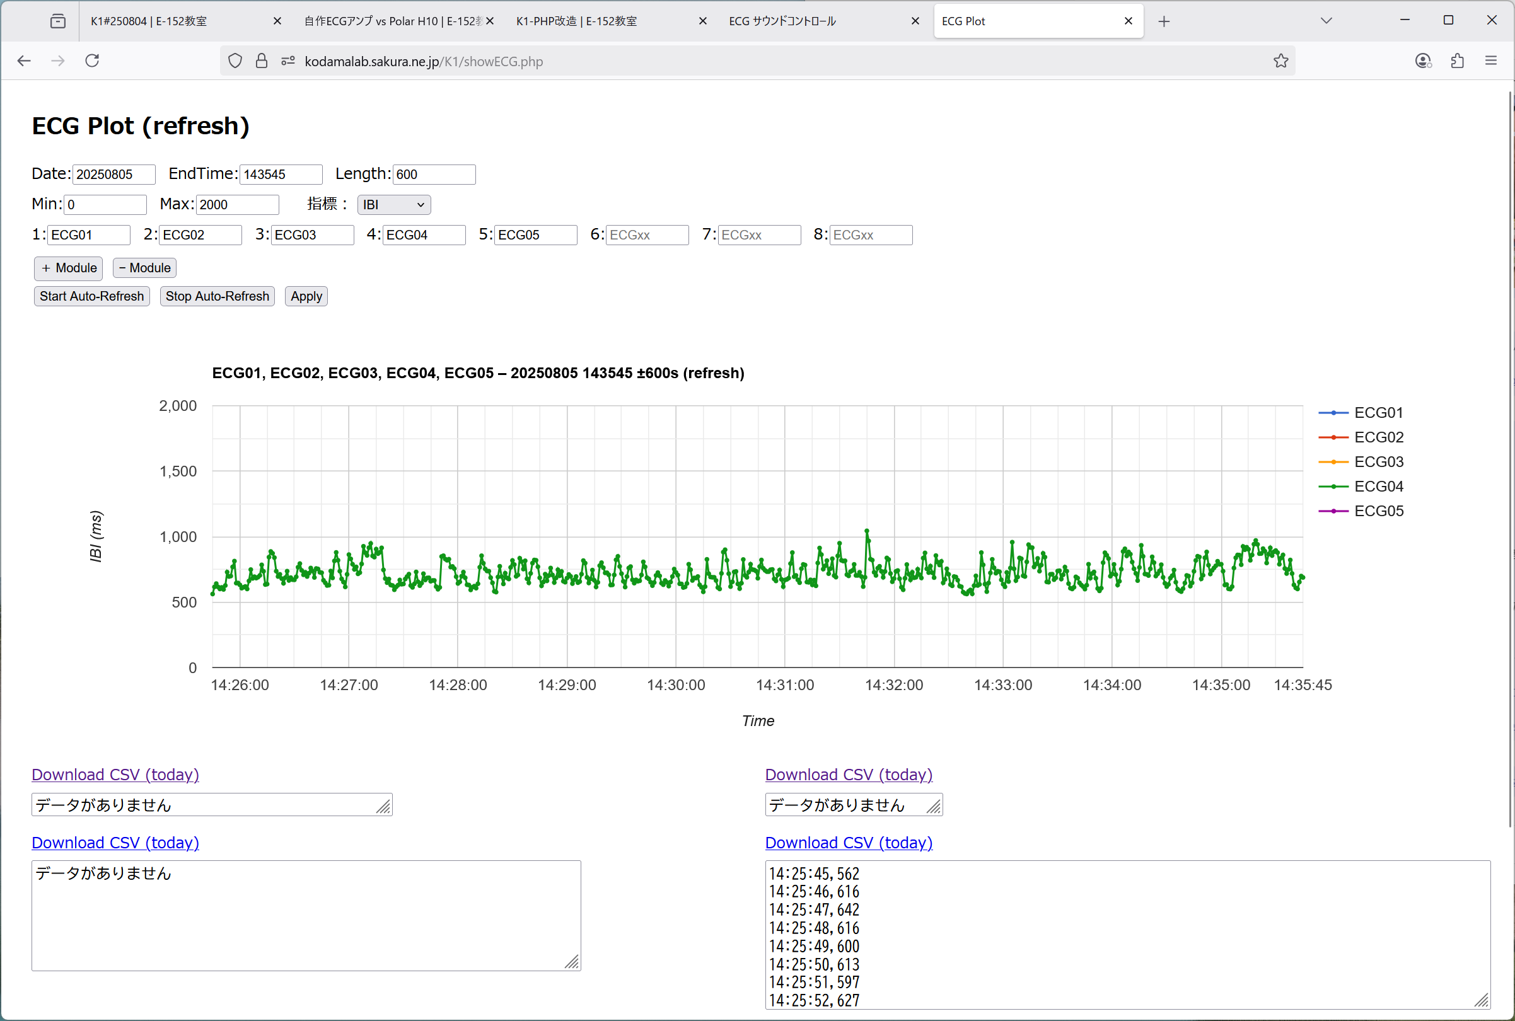Open the extensions puzzle icon
Screen dimensions: 1515x1021
click(x=1458, y=61)
